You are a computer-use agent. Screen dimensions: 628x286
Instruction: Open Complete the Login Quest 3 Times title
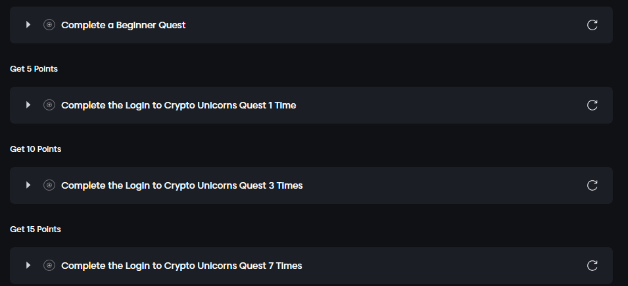(x=181, y=185)
